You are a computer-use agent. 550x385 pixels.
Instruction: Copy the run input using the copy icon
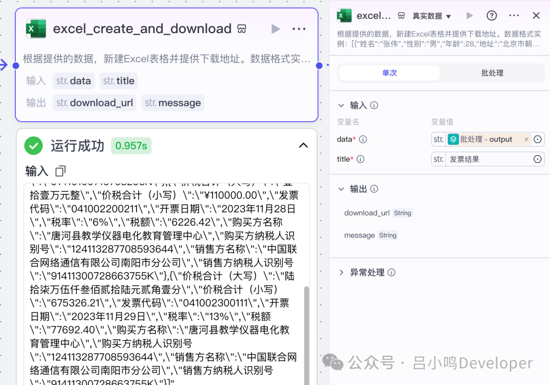(x=60, y=171)
